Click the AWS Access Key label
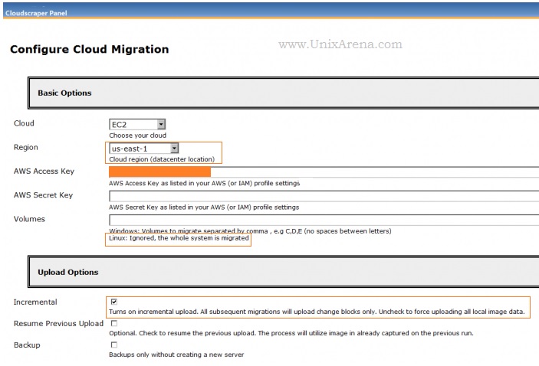This screenshot has width=539, height=366. (x=44, y=172)
